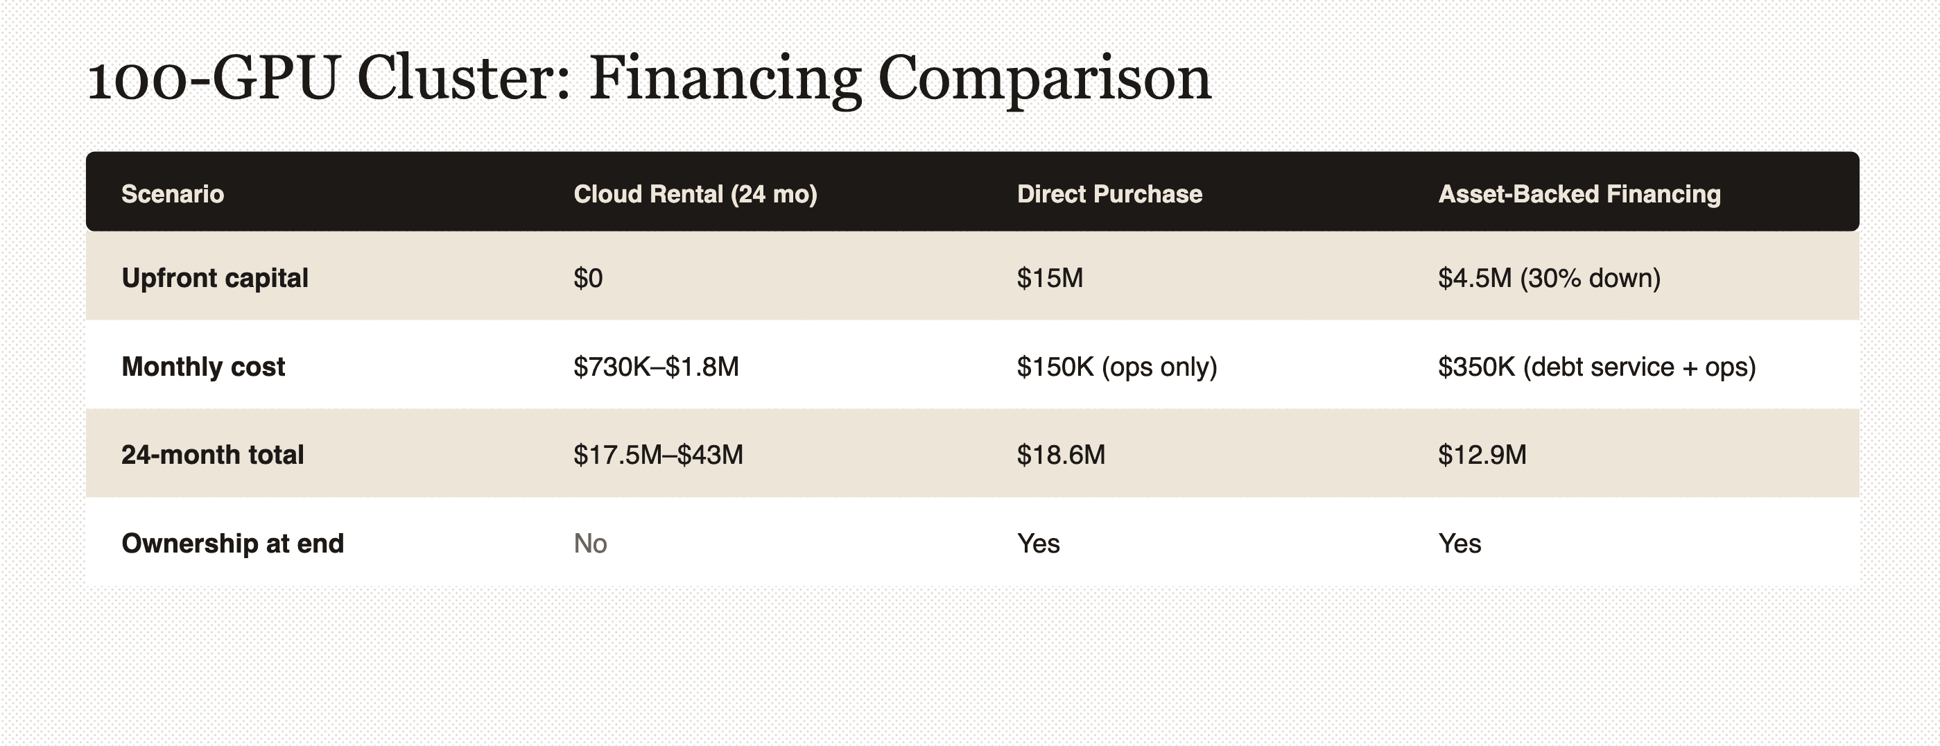The height and width of the screenshot is (746, 1940).
Task: Click the '$4.5M (30% down)' cell
Action: tap(1549, 279)
